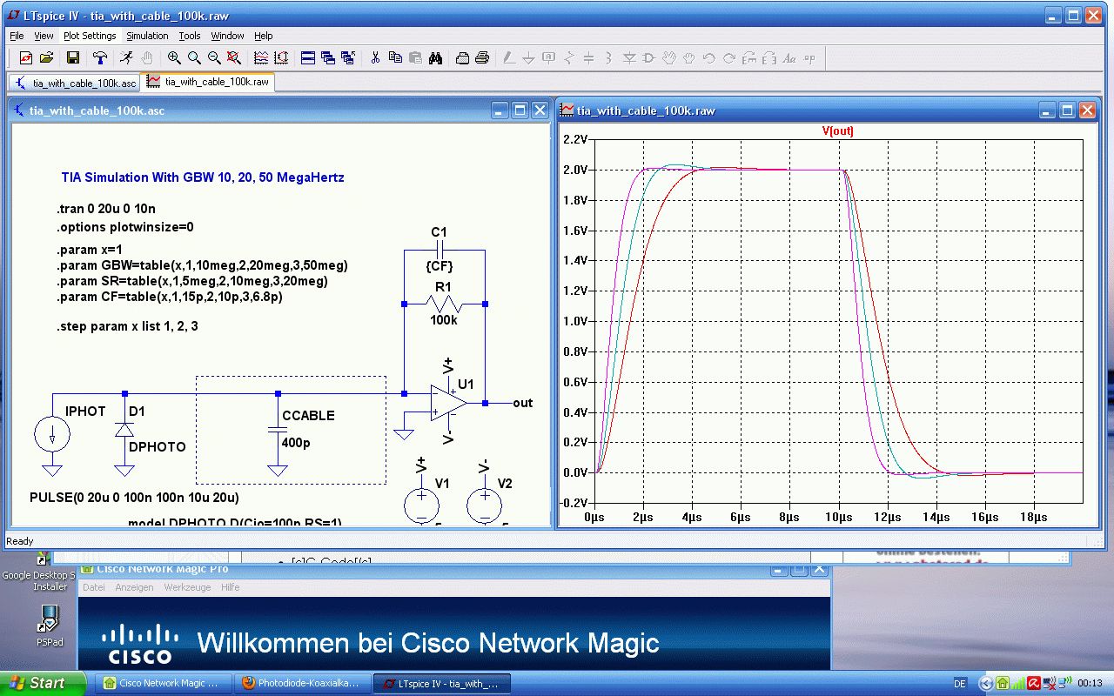This screenshot has width=1114, height=696.
Task: Click the Pick Visible Traces icon
Action: pos(281,58)
